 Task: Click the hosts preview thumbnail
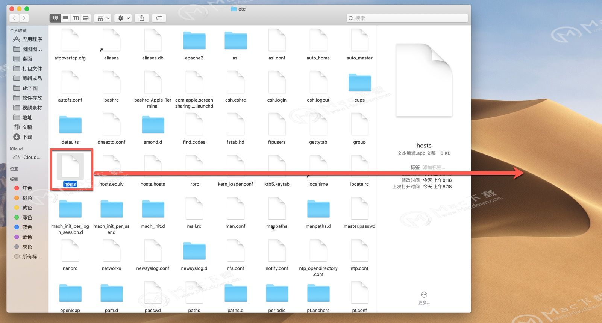(x=424, y=80)
